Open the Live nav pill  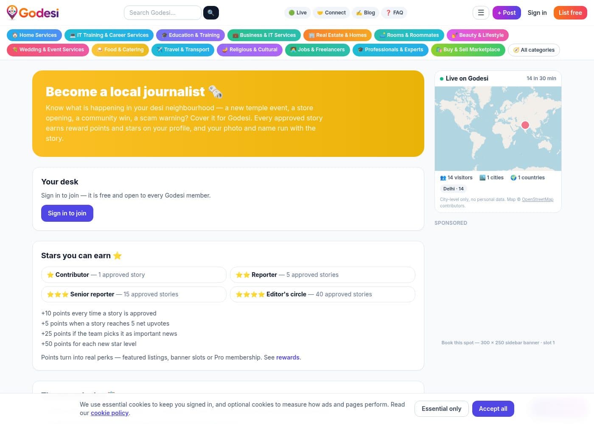click(297, 13)
